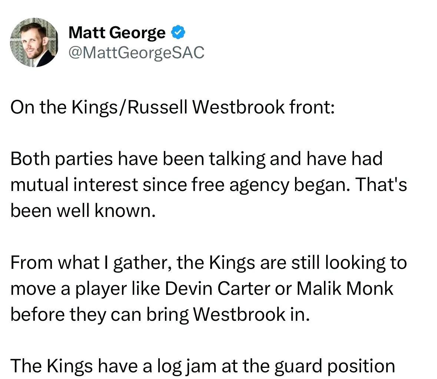The width and height of the screenshot is (437, 379).
Task: Click Matt George's profile photo
Action: pos(34,43)
